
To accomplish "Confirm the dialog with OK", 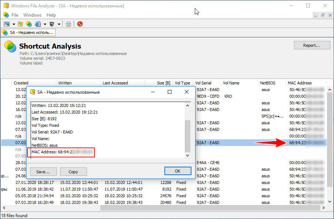I will tap(178, 171).
